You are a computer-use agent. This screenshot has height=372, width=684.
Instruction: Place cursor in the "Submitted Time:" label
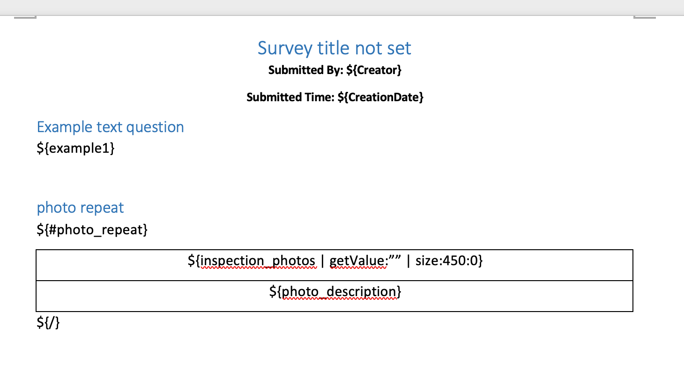point(290,97)
